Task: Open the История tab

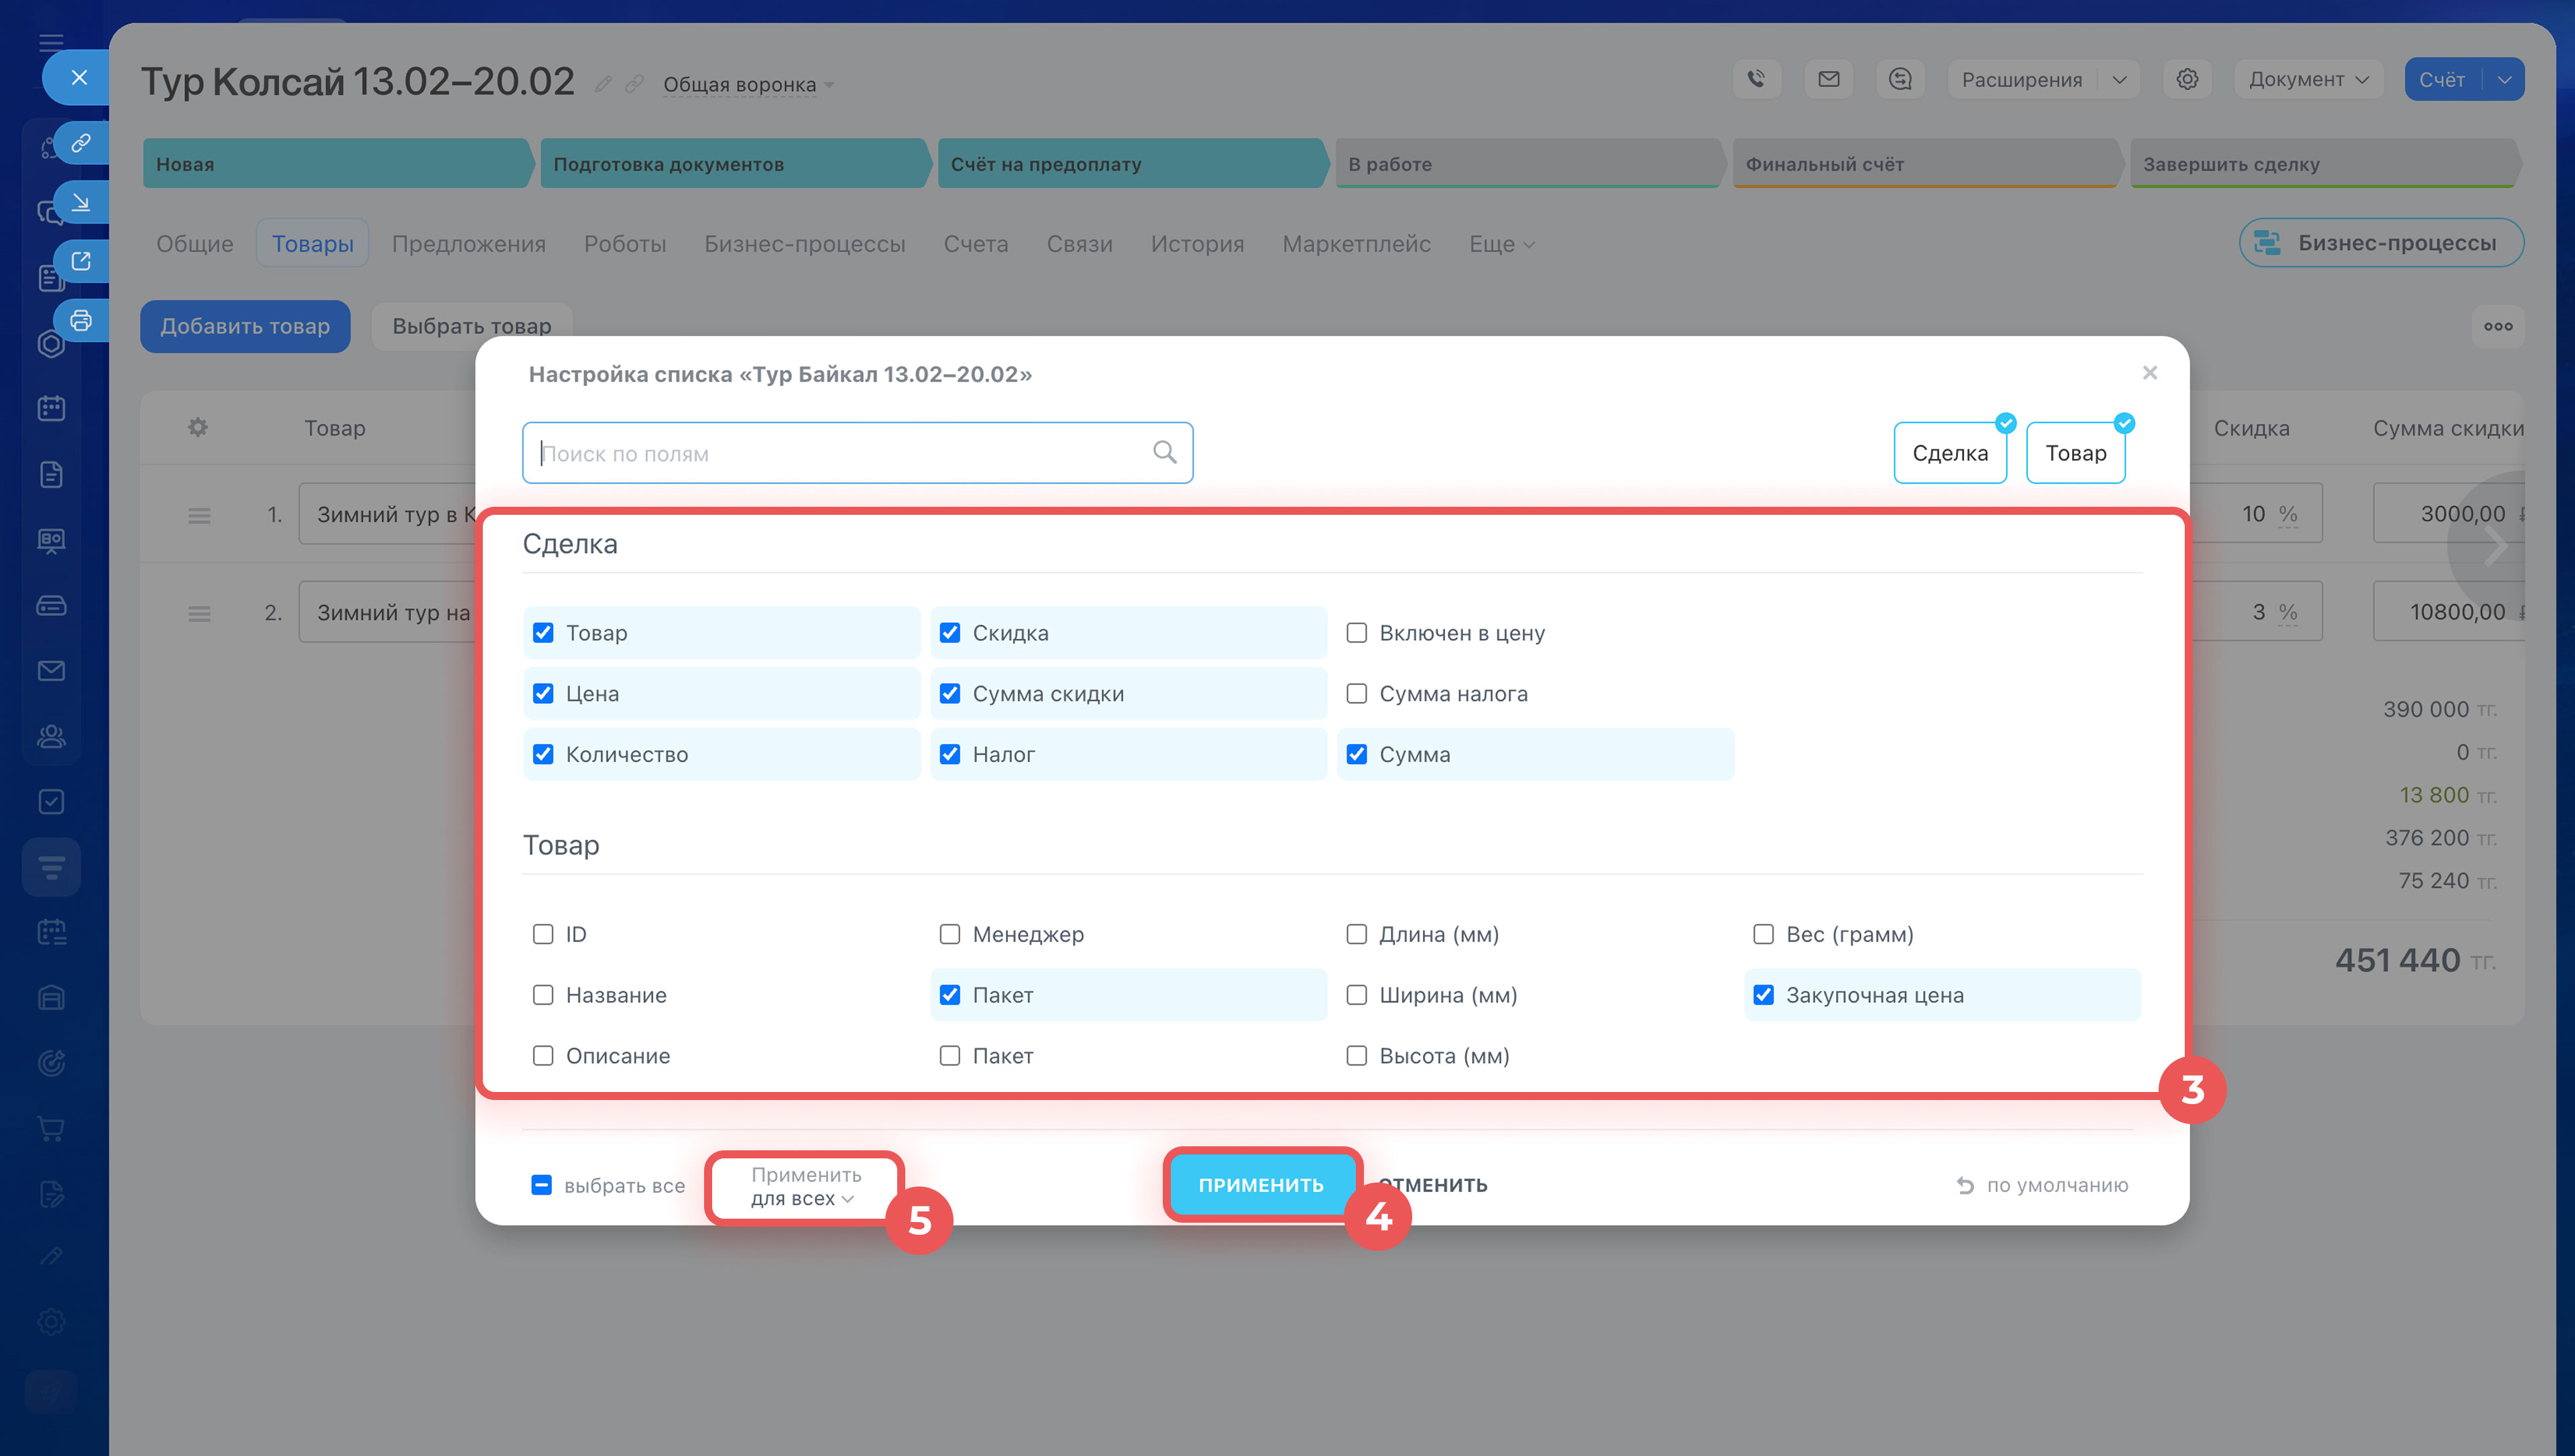Action: (1197, 244)
